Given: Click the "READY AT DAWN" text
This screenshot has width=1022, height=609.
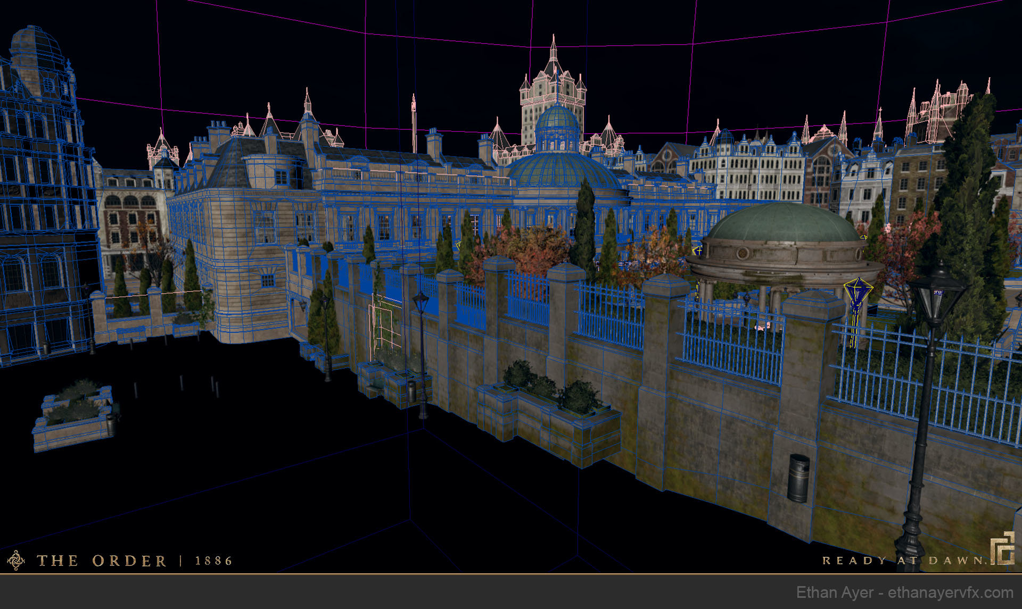Looking at the screenshot, I should coord(904,560).
